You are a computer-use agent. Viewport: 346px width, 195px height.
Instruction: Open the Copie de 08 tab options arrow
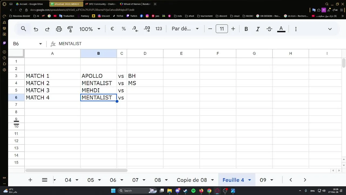click(212, 180)
